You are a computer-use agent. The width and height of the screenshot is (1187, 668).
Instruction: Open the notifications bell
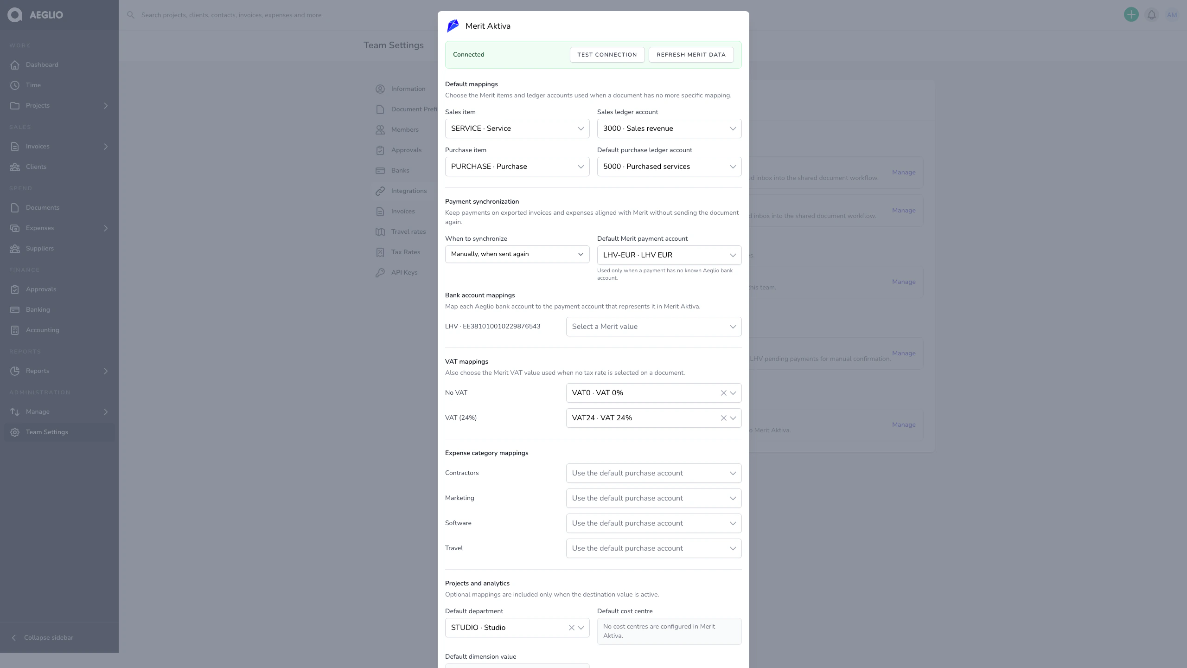1152,15
